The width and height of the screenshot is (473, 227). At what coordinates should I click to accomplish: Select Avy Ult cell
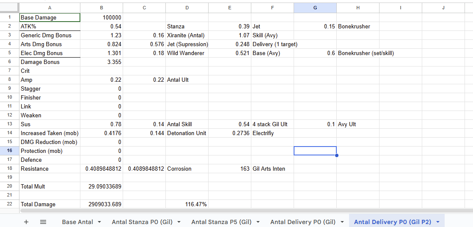358,125
